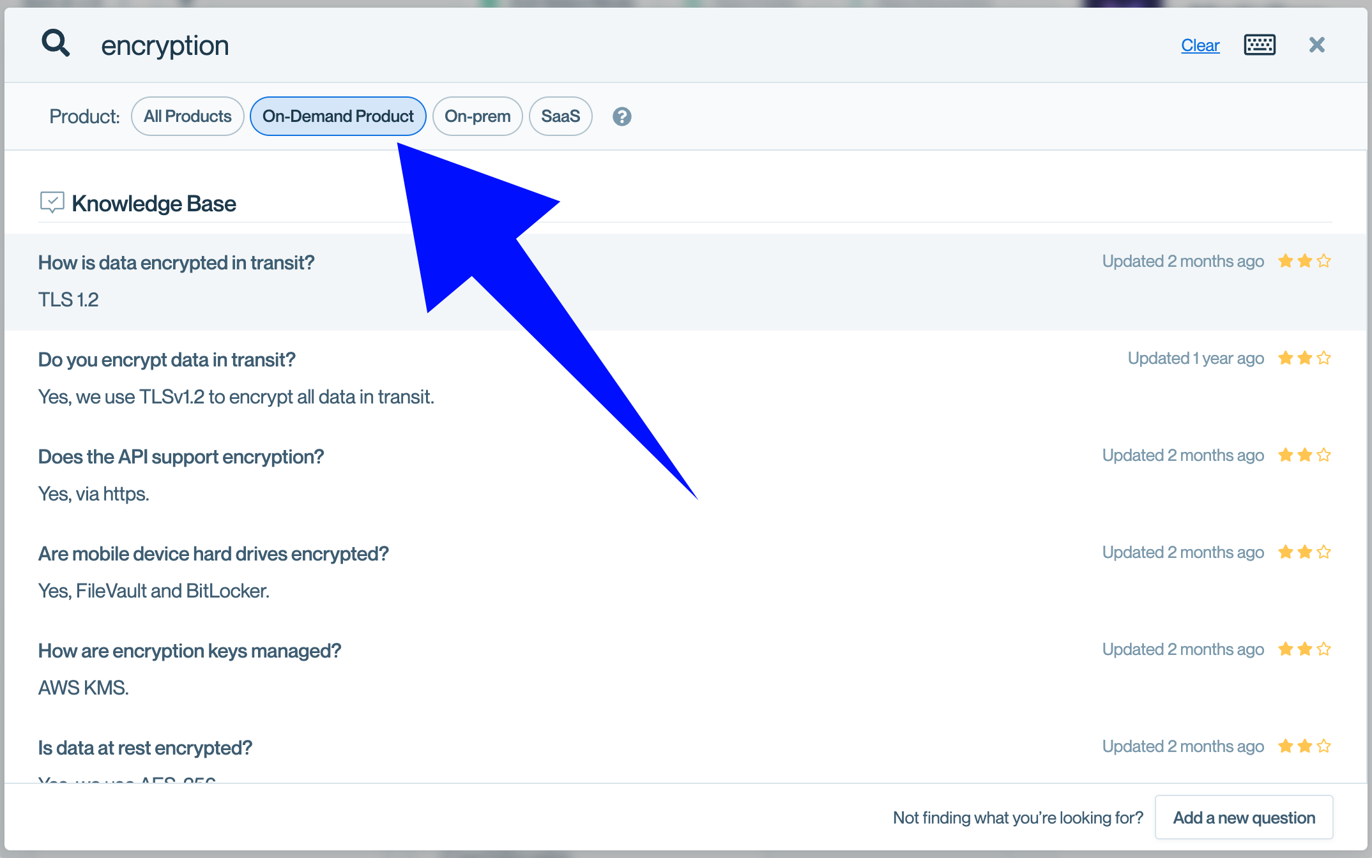1372x858 pixels.
Task: Click the search magnifier icon
Action: (x=56, y=44)
